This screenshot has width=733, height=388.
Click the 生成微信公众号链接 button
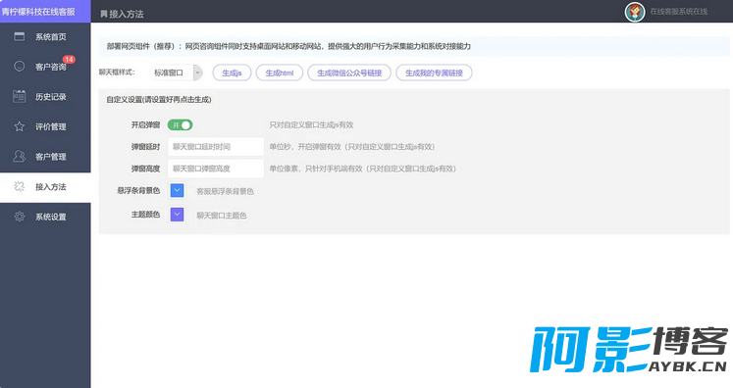(x=349, y=73)
